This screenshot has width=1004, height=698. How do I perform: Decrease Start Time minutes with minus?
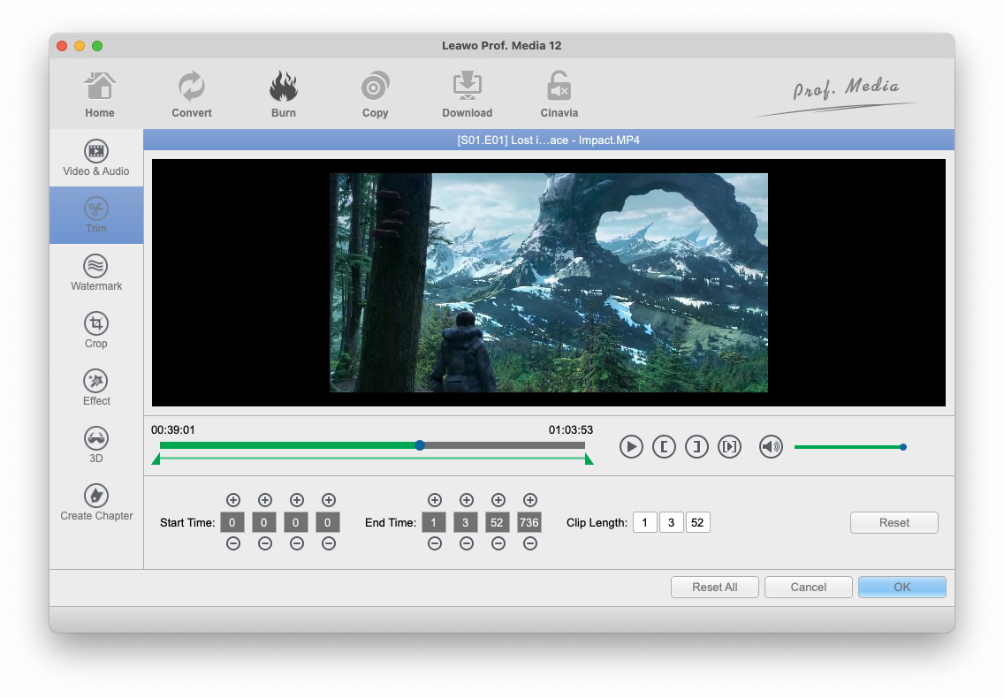[x=265, y=543]
